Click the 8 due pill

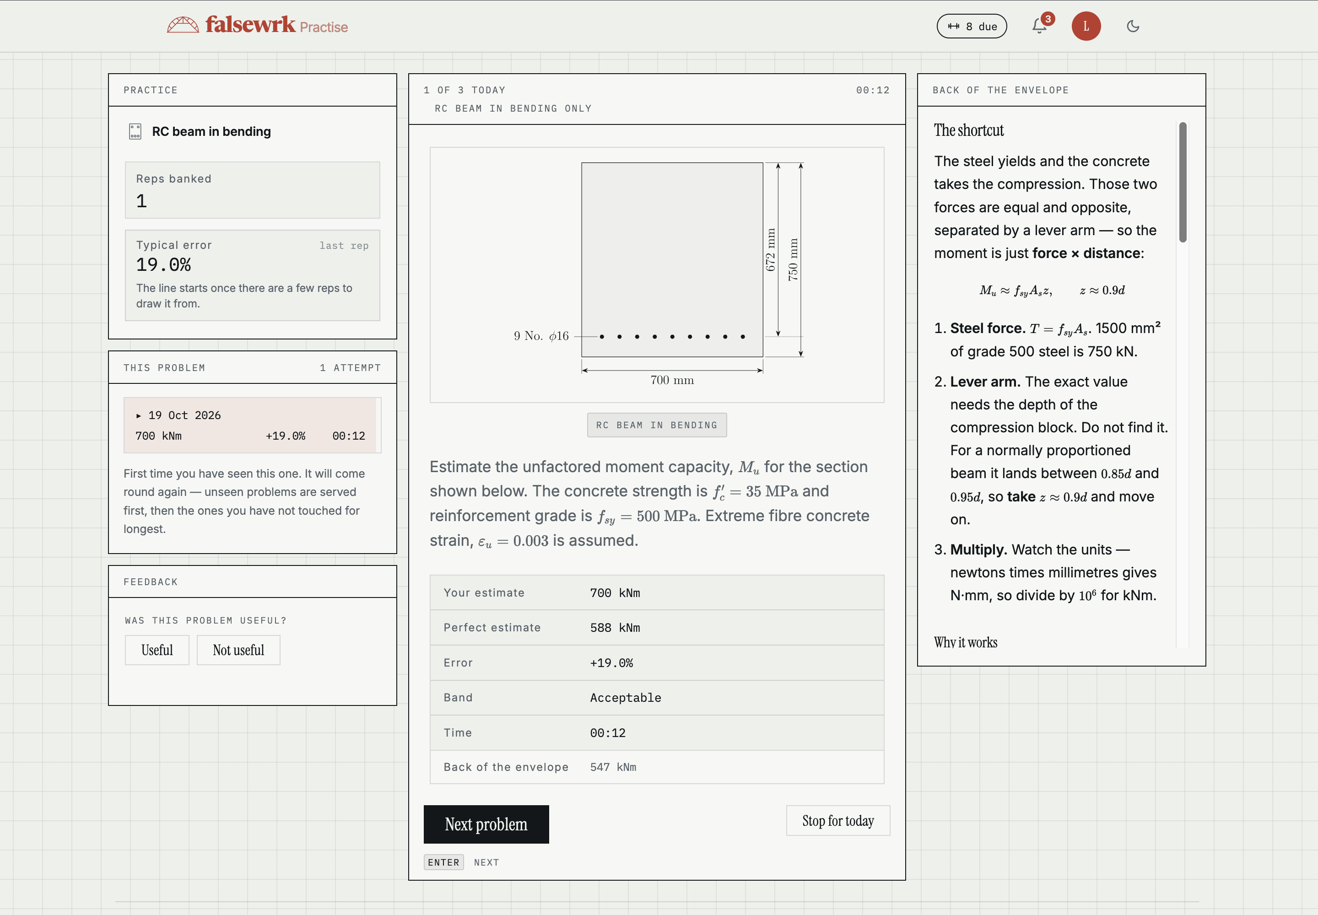972,27
